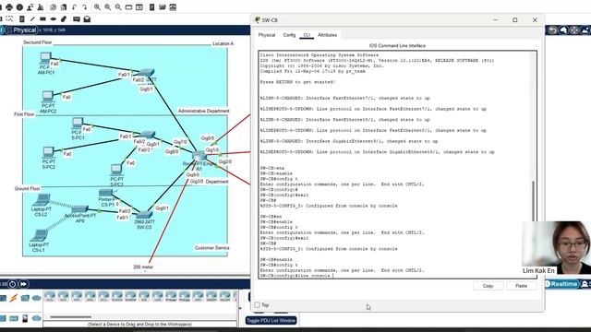Toggle the Top checkbox in SW-CS window
591x332 pixels.
click(258, 305)
